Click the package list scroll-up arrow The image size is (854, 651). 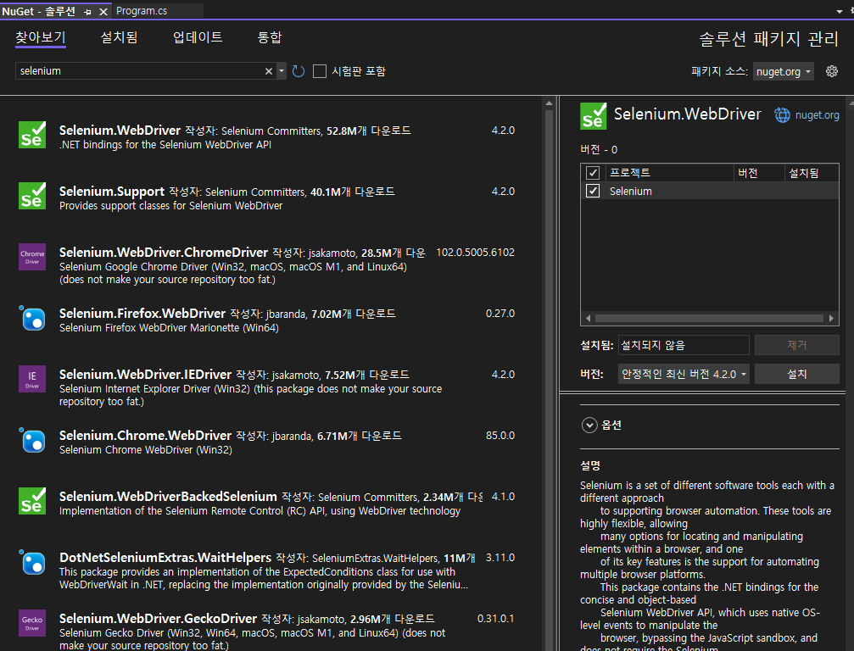[x=549, y=103]
